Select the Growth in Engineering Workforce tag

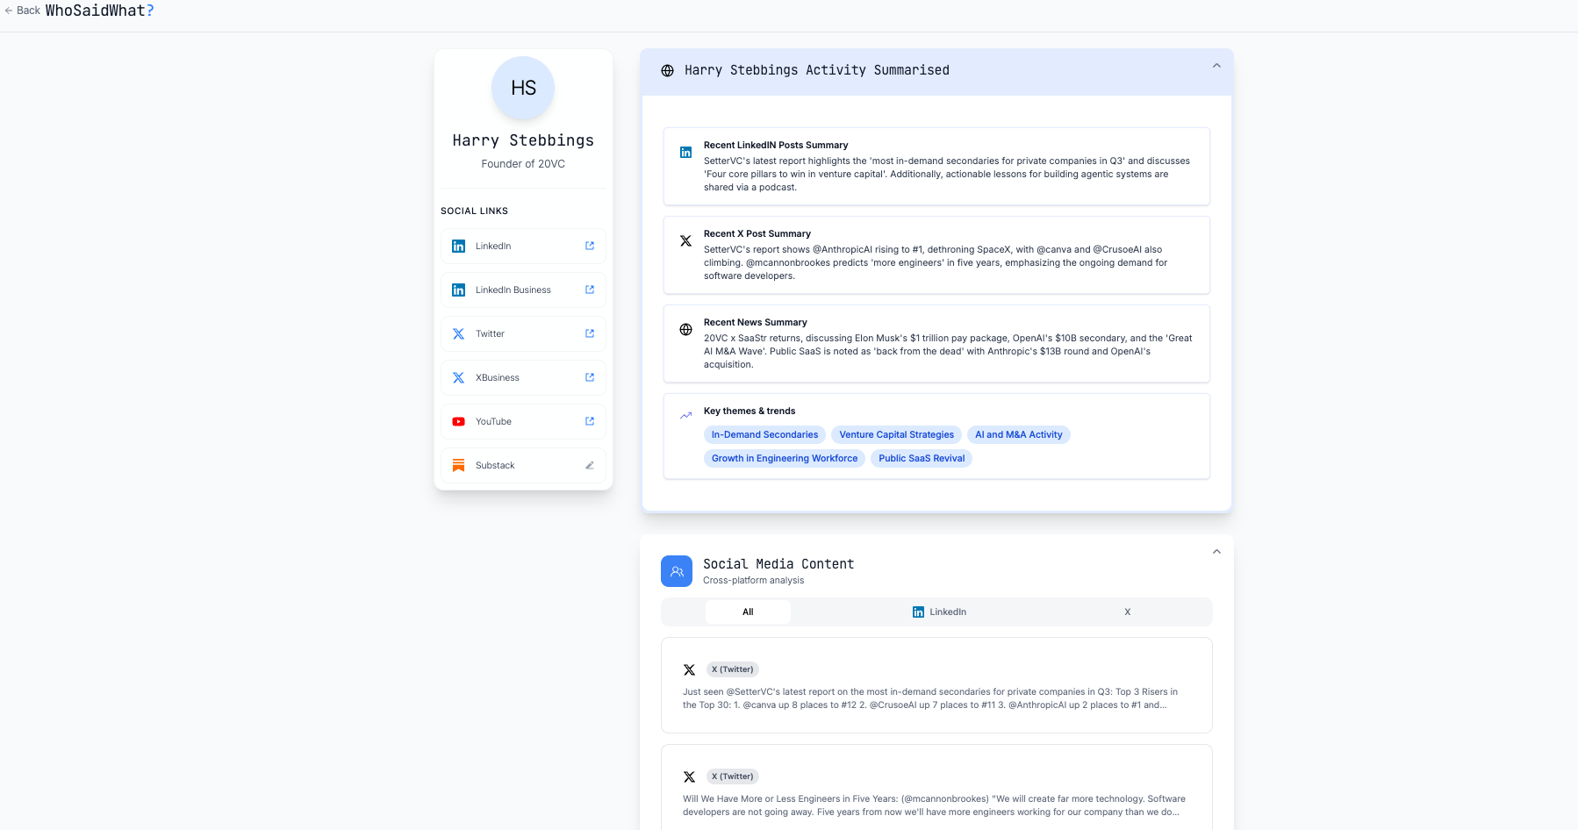(785, 459)
